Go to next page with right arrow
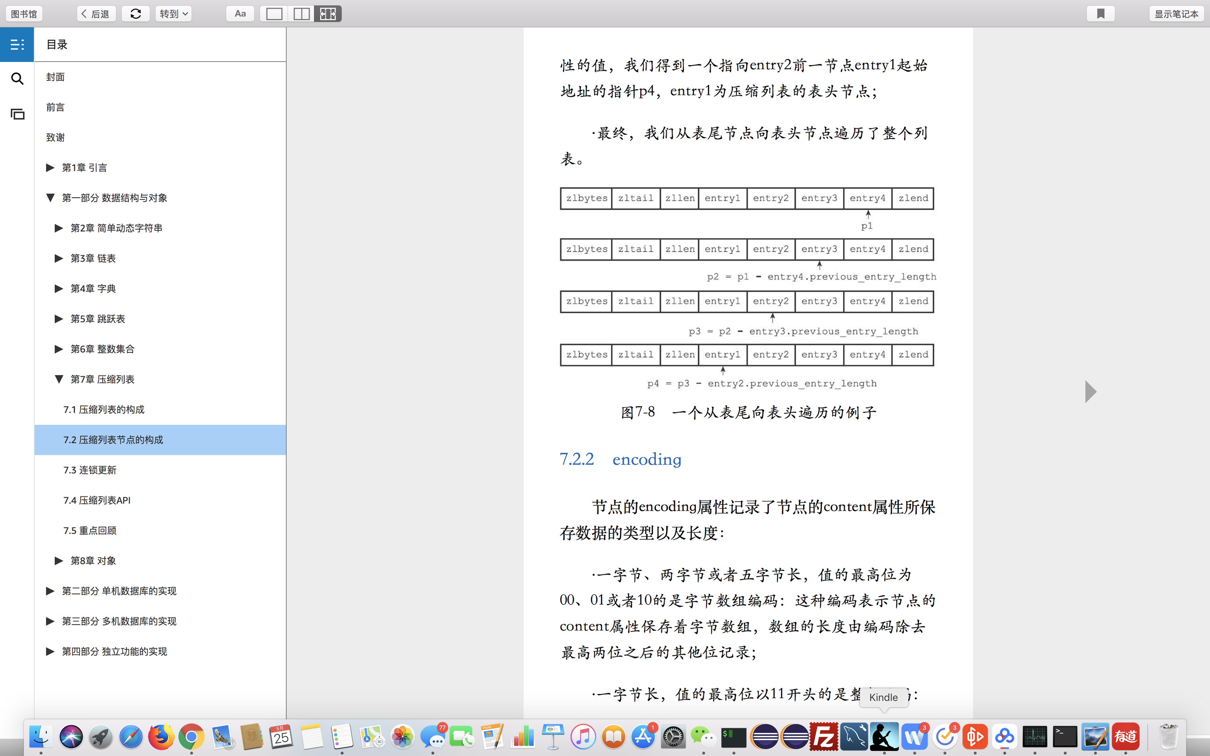This screenshot has height=756, width=1210. 1090,392
